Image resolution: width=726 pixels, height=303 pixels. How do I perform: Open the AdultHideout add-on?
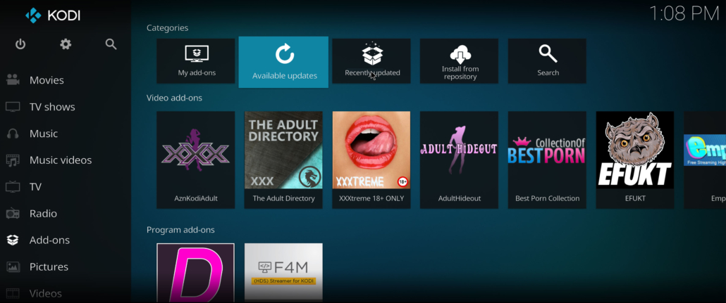pyautogui.click(x=460, y=160)
